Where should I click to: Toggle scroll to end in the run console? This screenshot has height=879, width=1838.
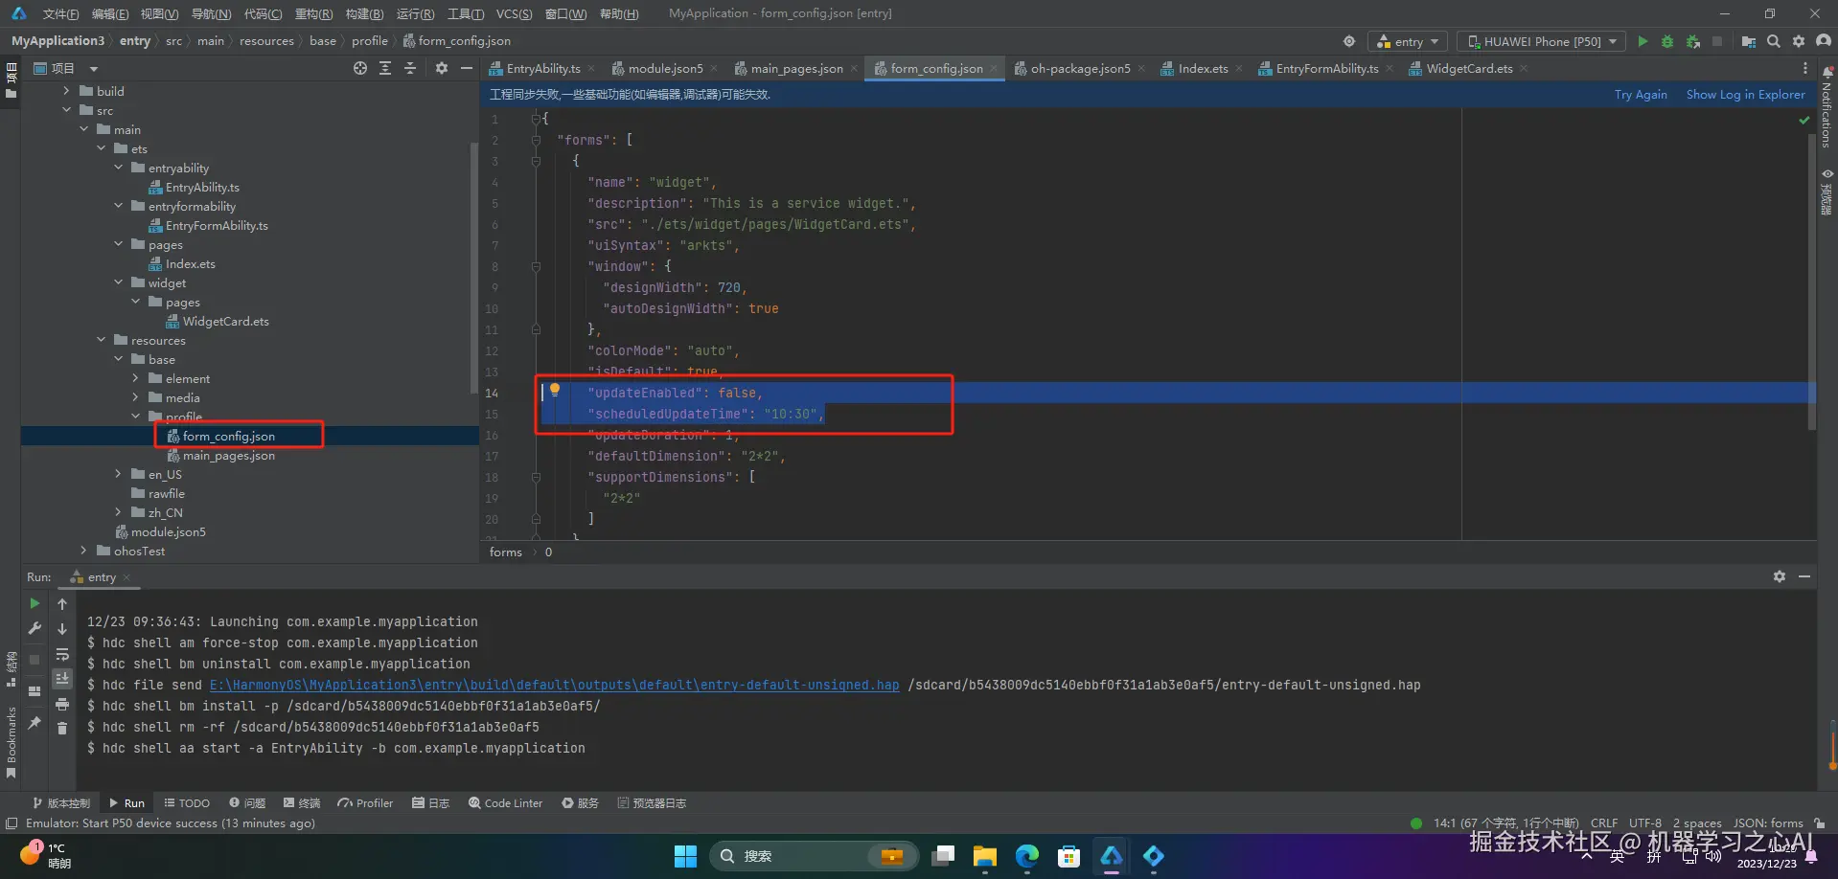tap(62, 679)
